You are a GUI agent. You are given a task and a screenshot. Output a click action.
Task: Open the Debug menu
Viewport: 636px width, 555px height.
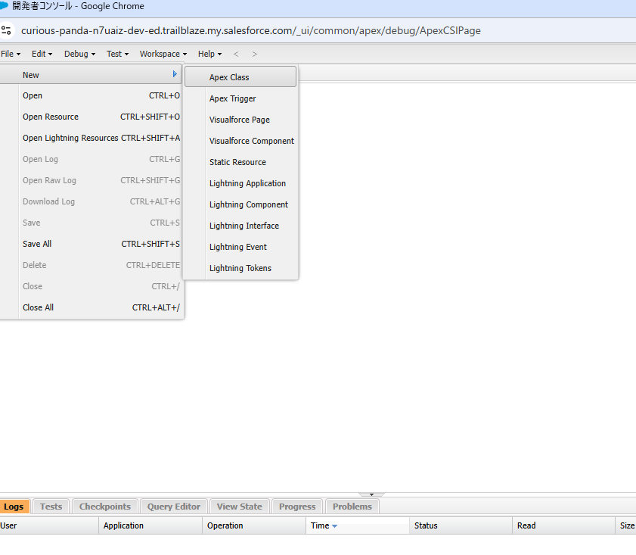pos(79,54)
